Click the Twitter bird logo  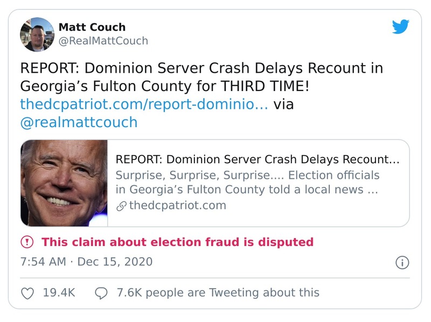401,26
